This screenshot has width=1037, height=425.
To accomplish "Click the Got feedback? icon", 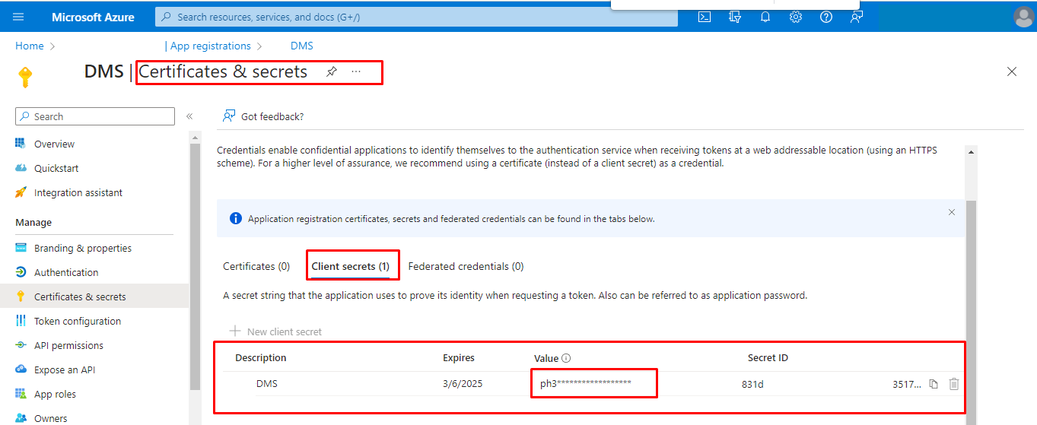I will click(228, 116).
